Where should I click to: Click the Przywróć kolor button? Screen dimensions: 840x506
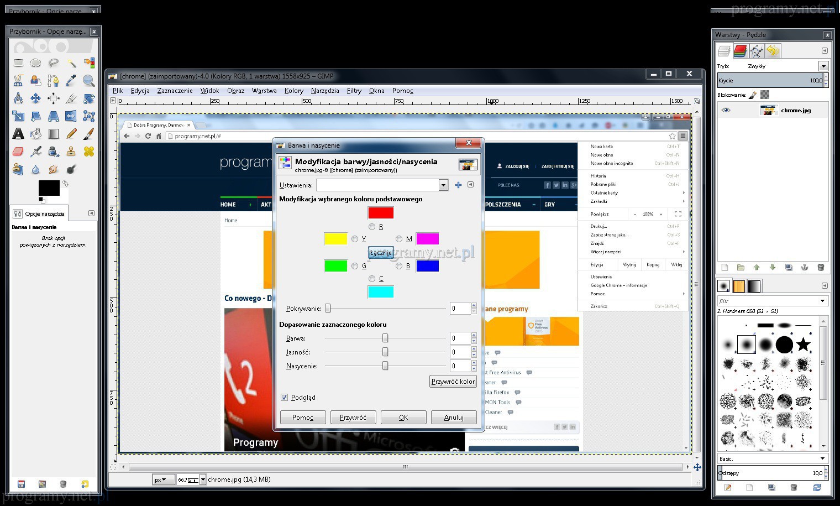coord(453,382)
